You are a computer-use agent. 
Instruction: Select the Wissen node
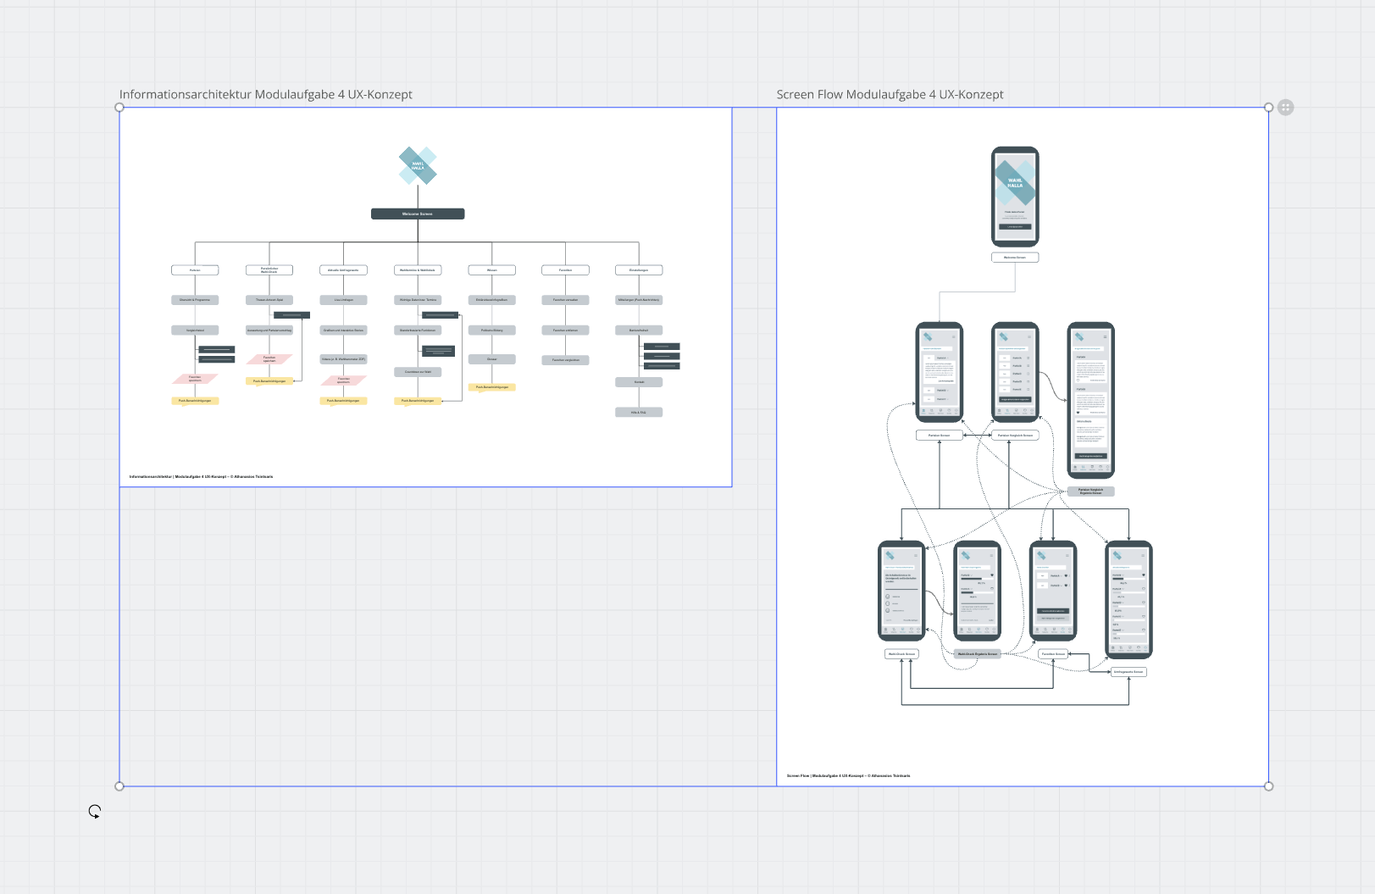click(x=492, y=270)
